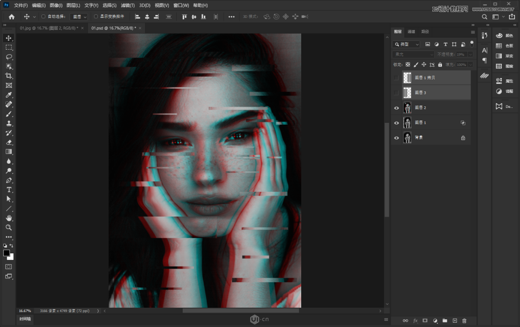Image resolution: width=520 pixels, height=327 pixels.
Task: Open the blend mode dropdown
Action: pos(414,54)
